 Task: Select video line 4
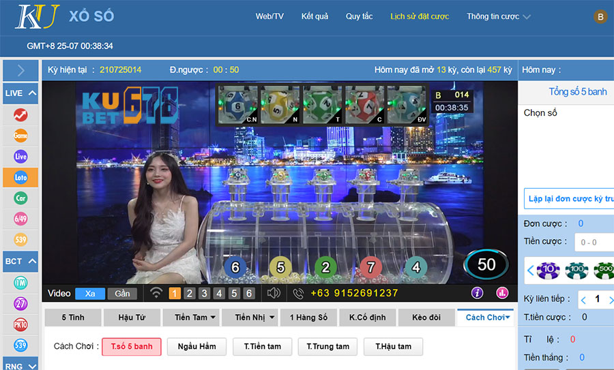pos(219,293)
